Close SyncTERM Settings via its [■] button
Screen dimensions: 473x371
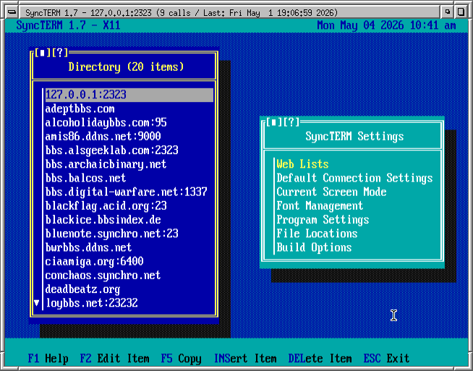click(273, 122)
